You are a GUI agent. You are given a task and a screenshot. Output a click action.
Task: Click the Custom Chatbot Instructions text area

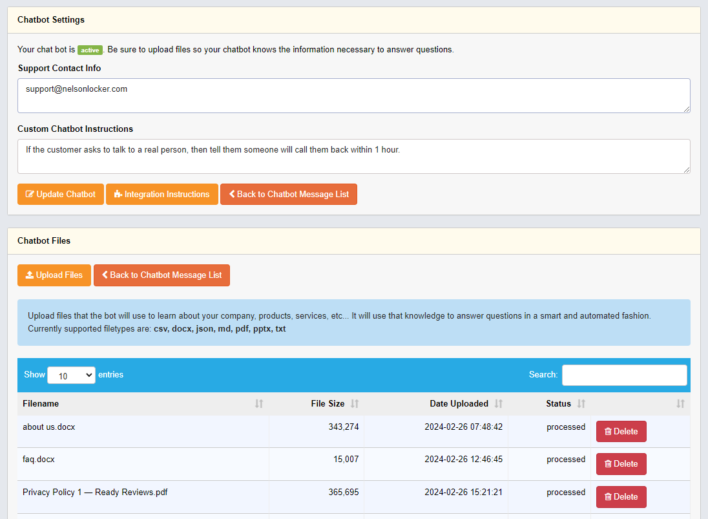click(354, 156)
